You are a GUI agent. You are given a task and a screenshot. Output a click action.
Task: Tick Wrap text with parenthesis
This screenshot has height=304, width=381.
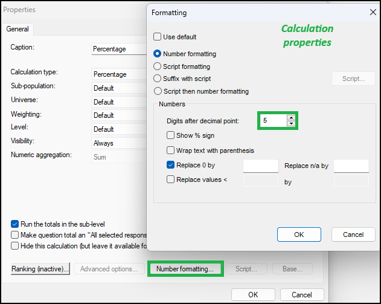coord(170,150)
